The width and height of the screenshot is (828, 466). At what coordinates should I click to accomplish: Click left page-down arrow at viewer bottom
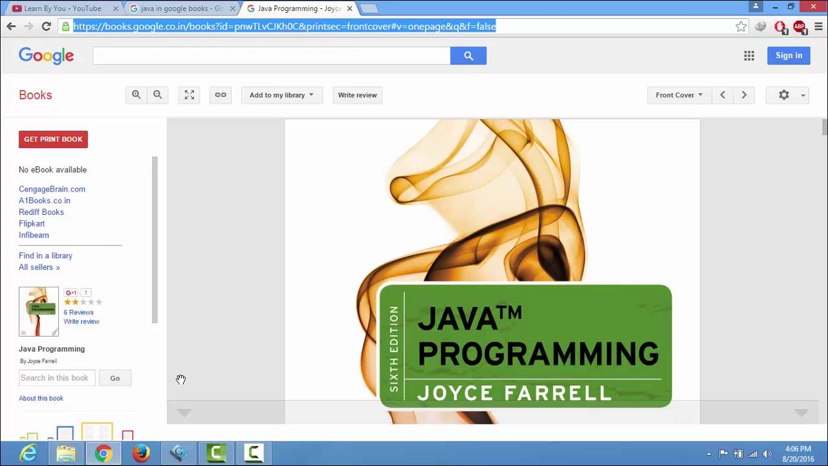click(184, 412)
